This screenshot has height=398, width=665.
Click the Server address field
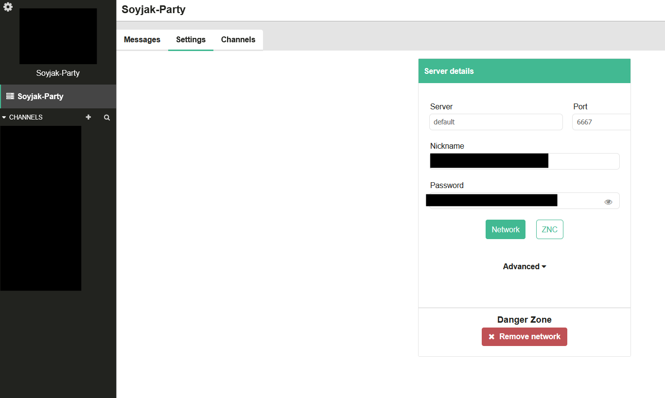click(x=496, y=122)
